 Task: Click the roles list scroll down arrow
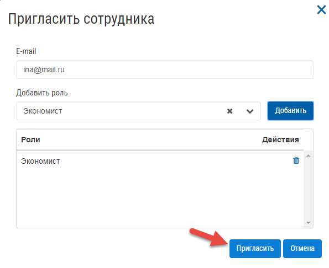308,223
